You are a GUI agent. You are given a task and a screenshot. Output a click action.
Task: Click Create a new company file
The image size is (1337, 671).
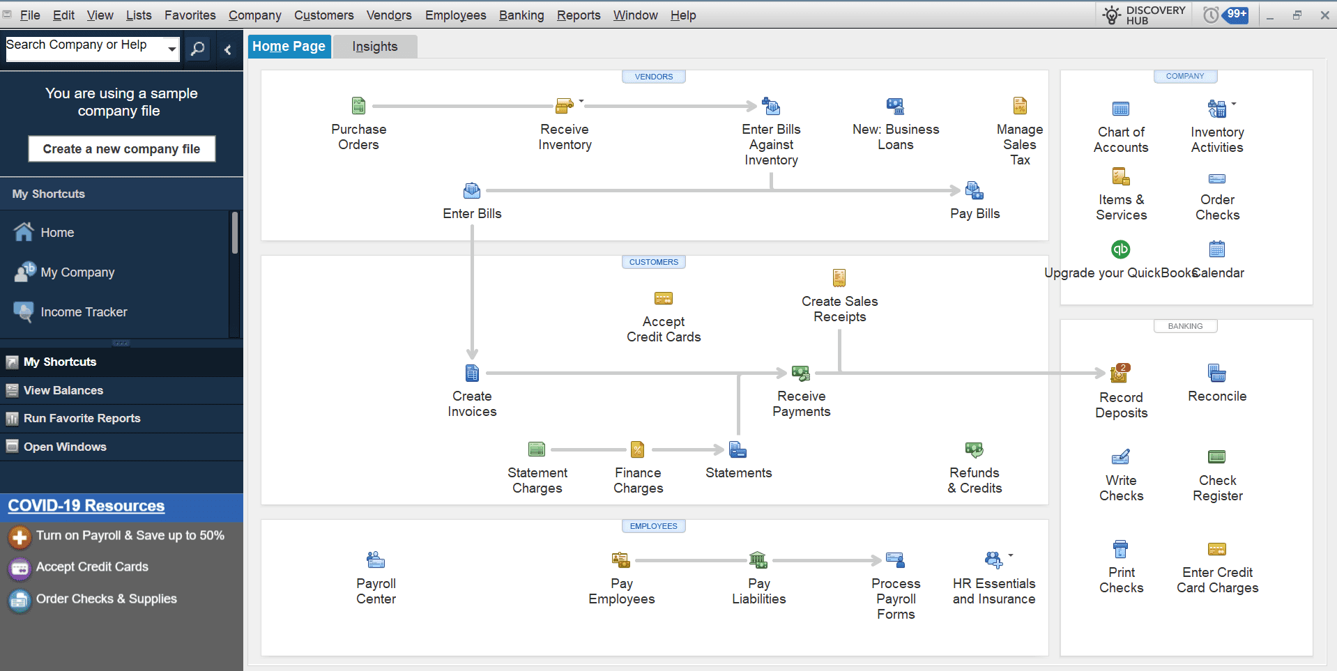pyautogui.click(x=121, y=148)
